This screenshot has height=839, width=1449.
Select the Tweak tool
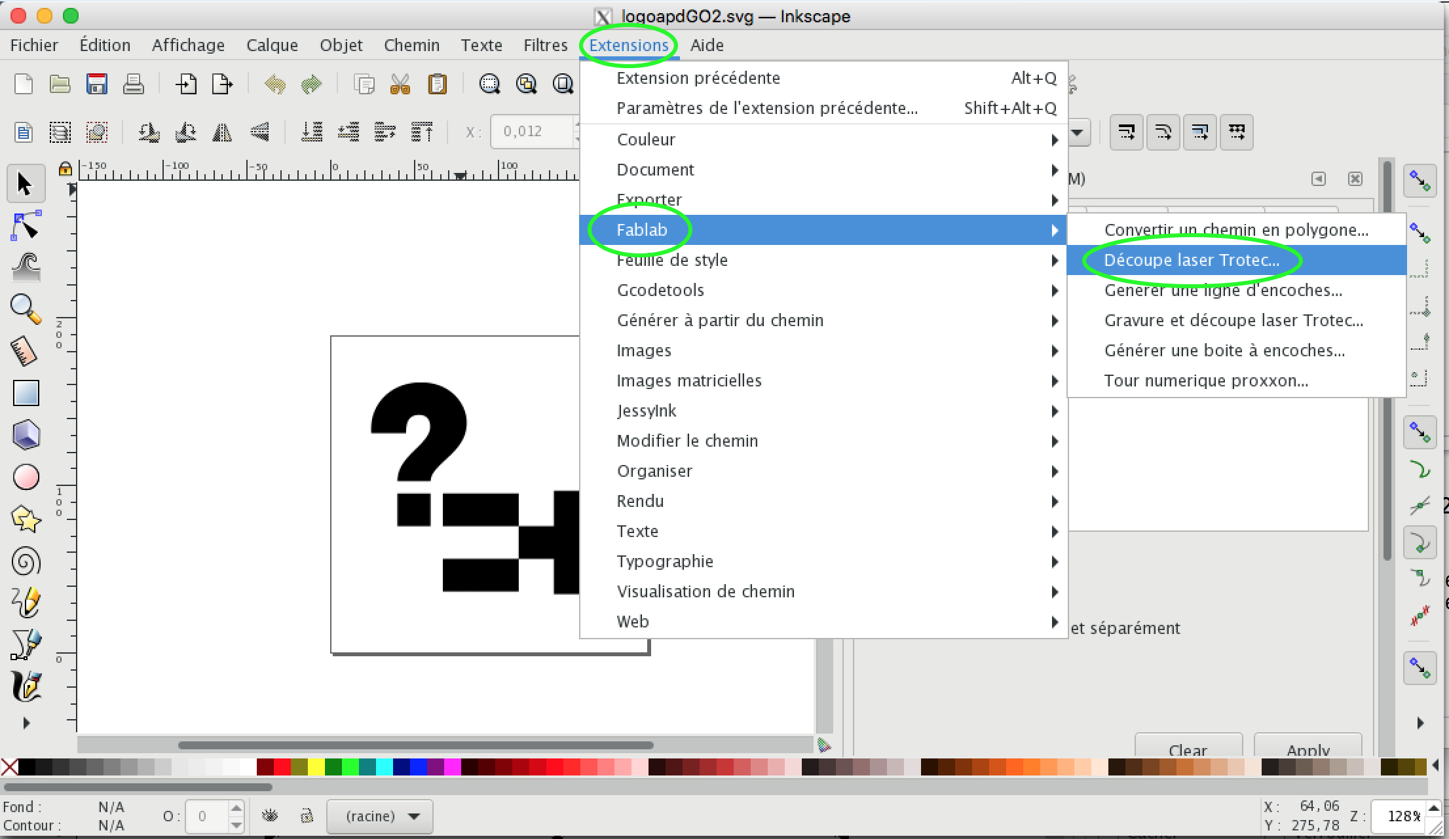(x=26, y=267)
